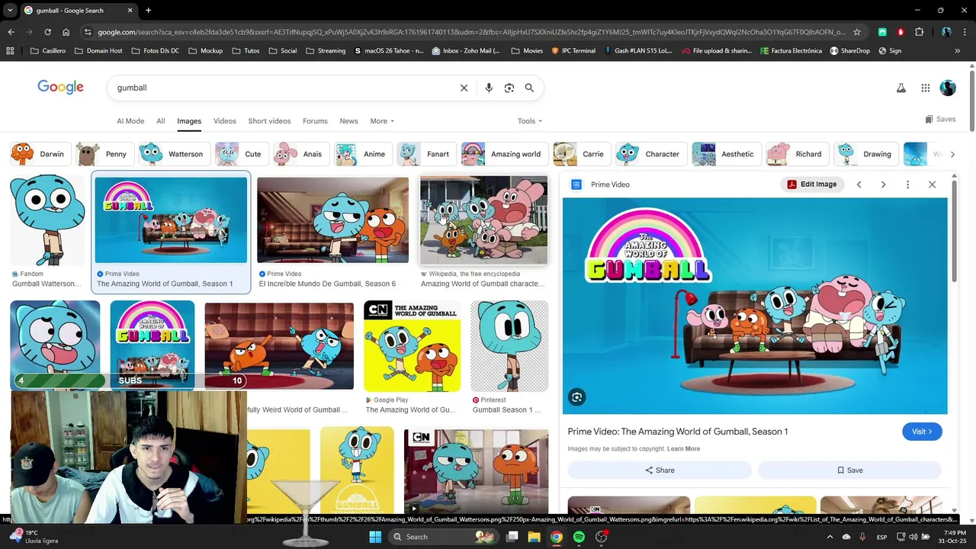Expand the Chrome tab search dropdown

[x=10, y=10]
